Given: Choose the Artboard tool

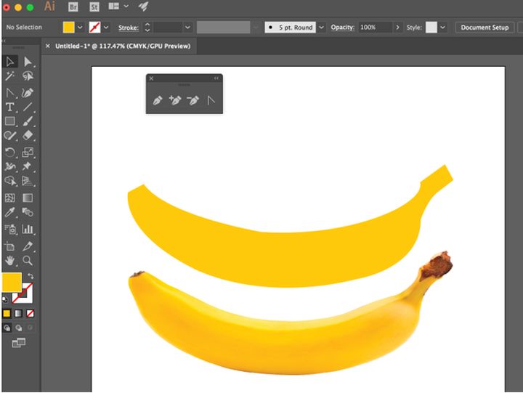Looking at the screenshot, I should pyautogui.click(x=10, y=246).
